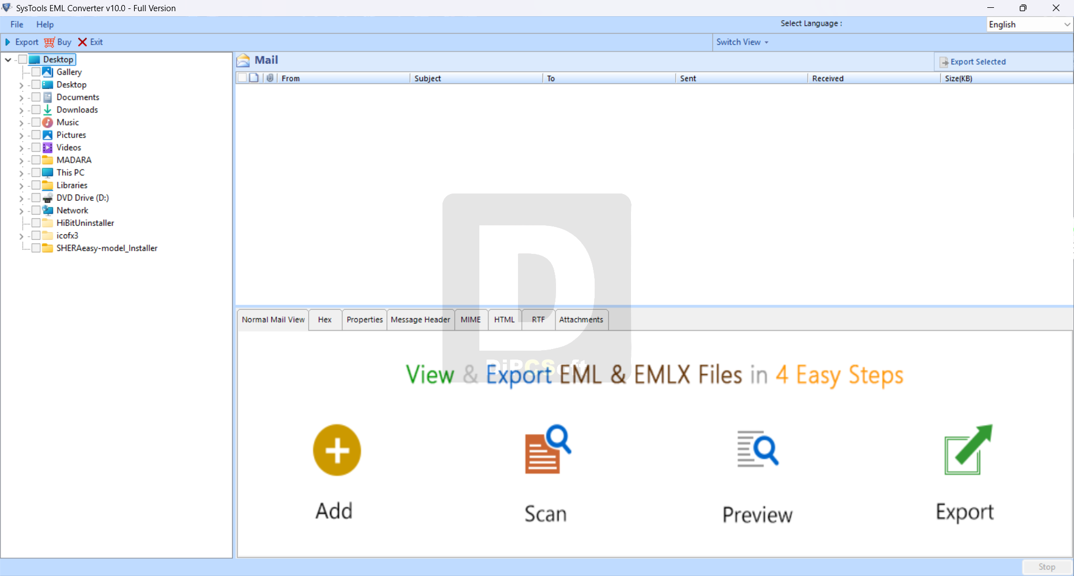Sort mail by the Size(KB) column
Viewport: 1074px width, 576px height.
[1006, 78]
